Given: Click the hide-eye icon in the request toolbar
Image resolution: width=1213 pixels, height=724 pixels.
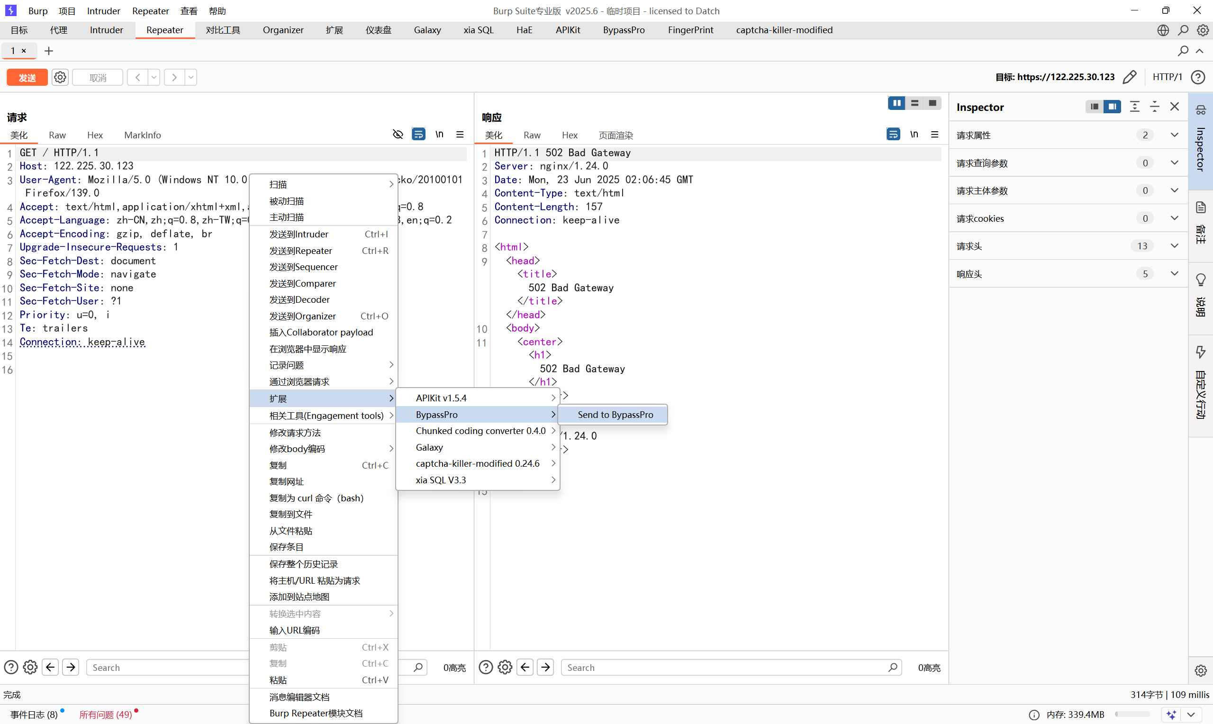Looking at the screenshot, I should [x=398, y=134].
